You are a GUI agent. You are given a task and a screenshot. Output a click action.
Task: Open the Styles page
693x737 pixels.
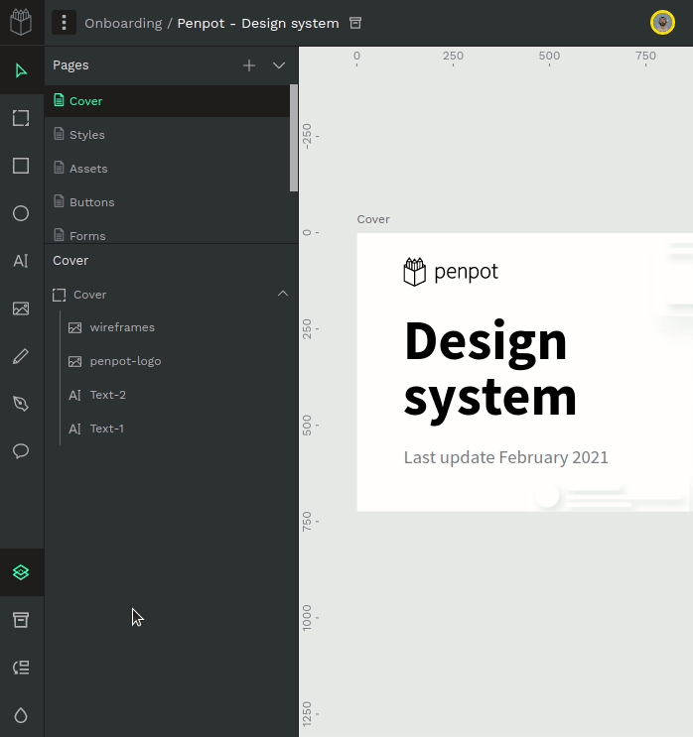point(86,135)
